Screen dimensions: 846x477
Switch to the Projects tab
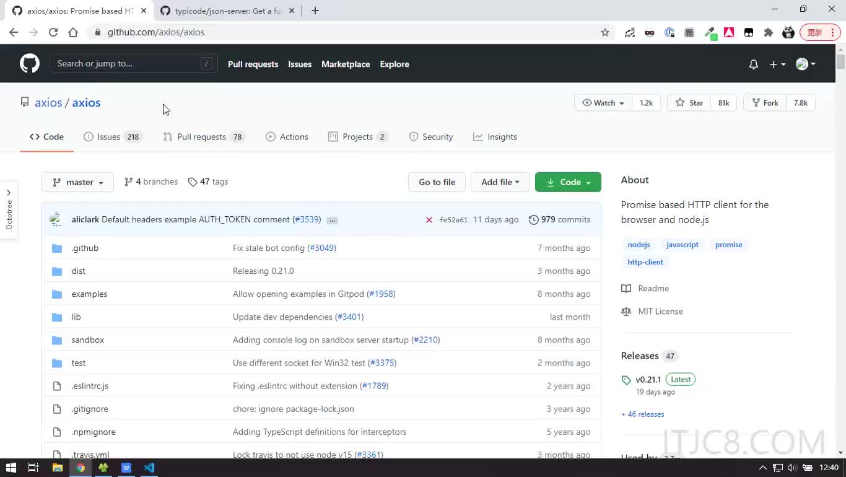(358, 137)
